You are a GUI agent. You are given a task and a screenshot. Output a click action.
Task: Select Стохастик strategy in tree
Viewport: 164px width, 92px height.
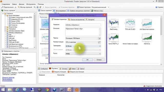pyautogui.click(x=14, y=25)
